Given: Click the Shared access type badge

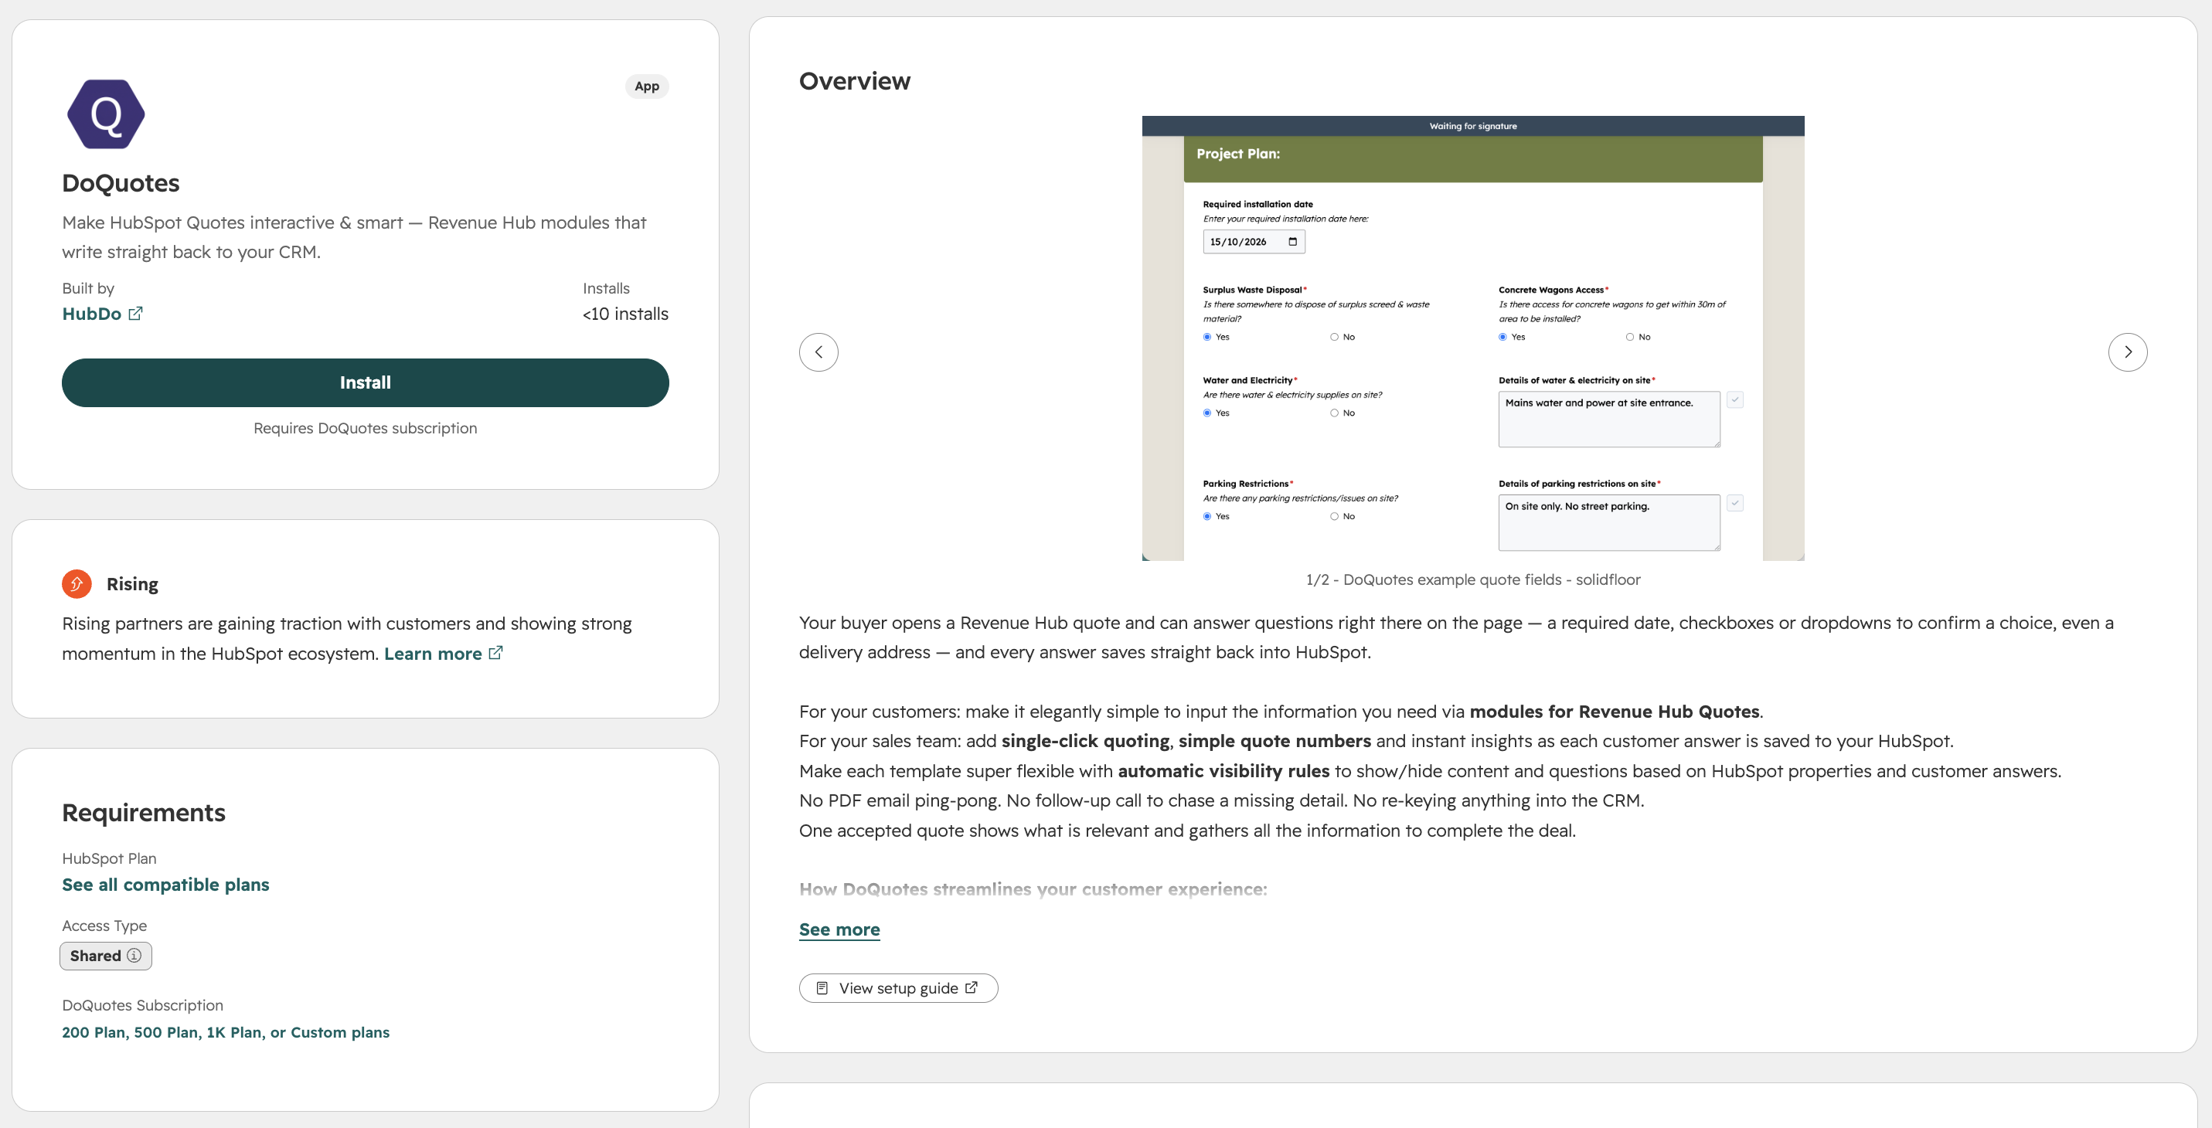Looking at the screenshot, I should click(x=106, y=956).
